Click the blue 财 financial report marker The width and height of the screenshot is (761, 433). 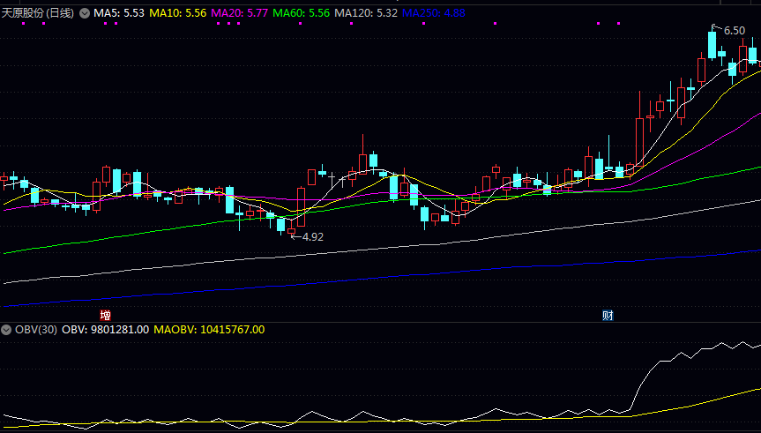pos(608,316)
